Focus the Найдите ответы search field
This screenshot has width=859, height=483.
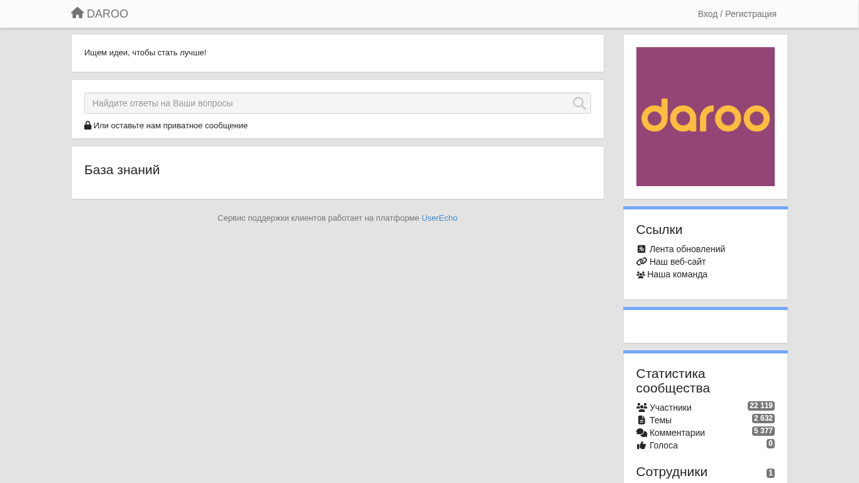coord(338,103)
